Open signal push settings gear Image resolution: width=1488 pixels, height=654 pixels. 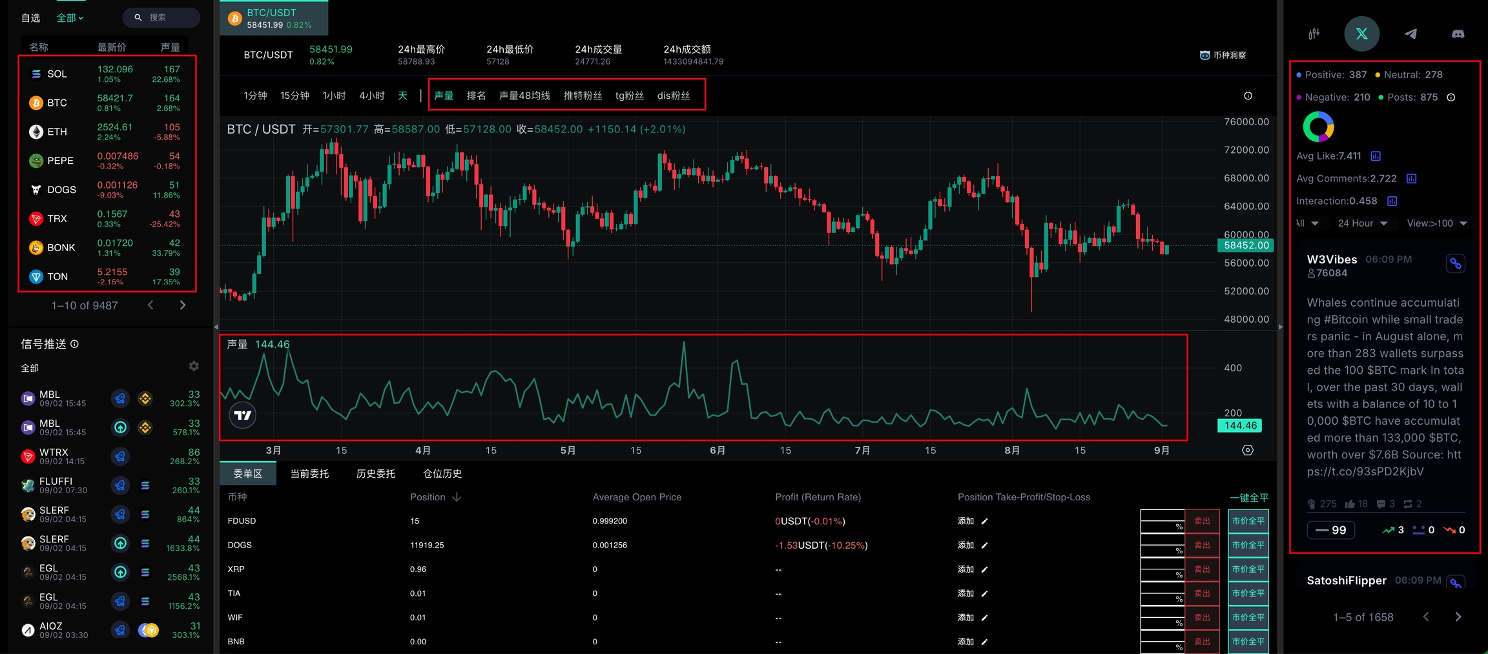point(194,366)
